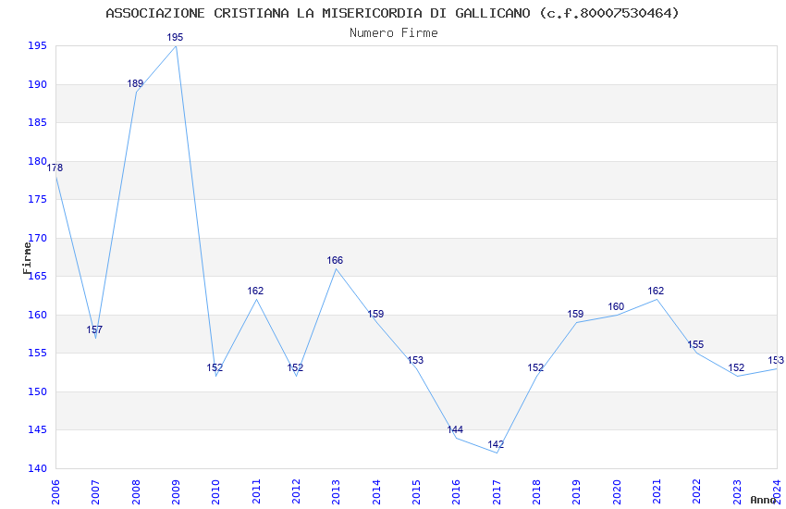Click the x-axis year 2017

coord(497,492)
